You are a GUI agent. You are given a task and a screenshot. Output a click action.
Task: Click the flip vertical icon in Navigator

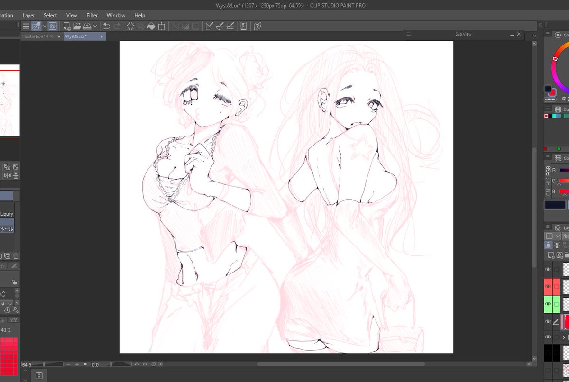pos(16,175)
